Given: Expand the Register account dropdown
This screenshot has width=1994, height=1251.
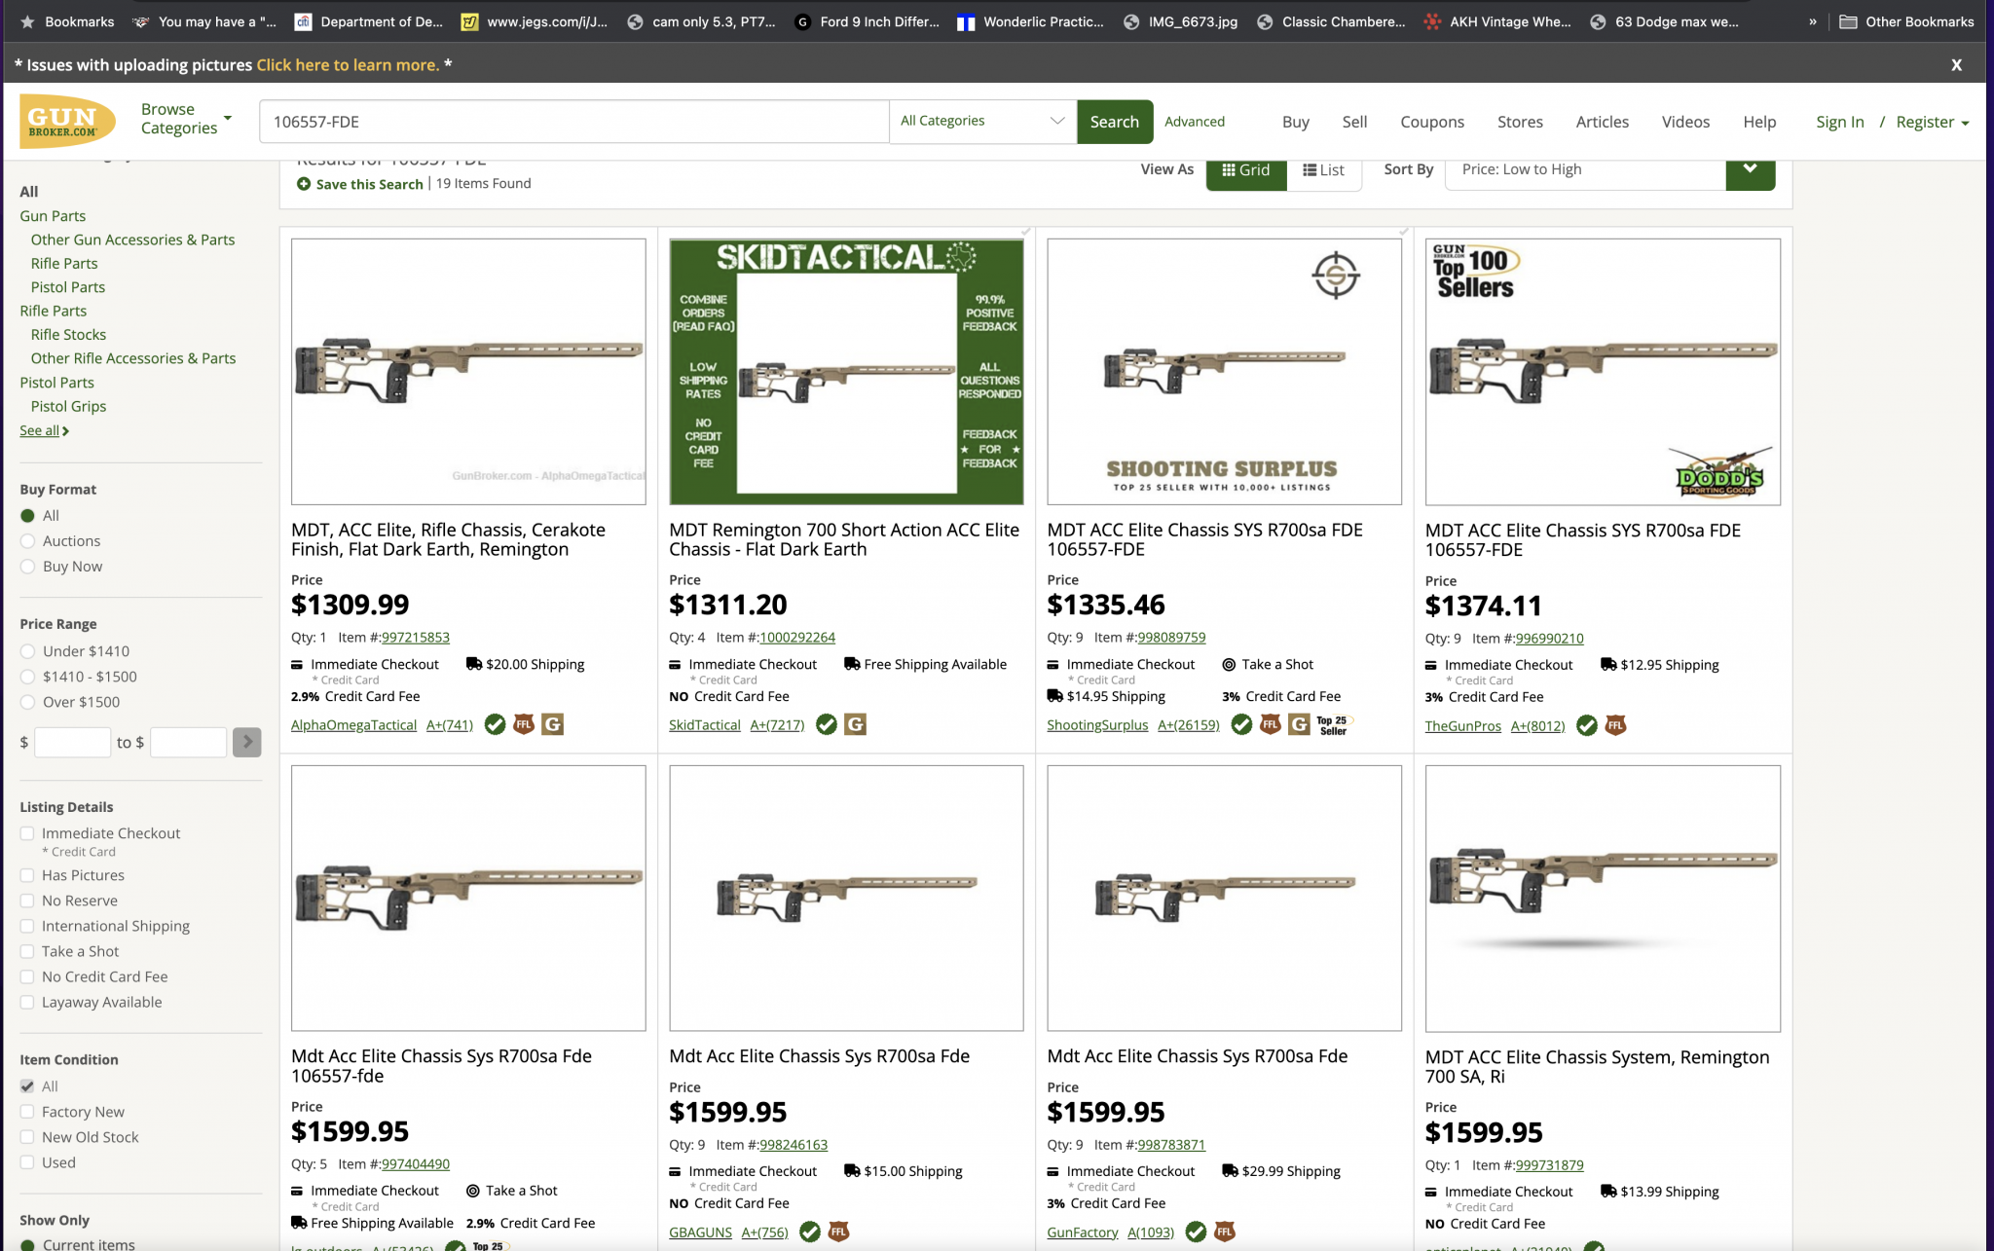Looking at the screenshot, I should (x=1933, y=122).
